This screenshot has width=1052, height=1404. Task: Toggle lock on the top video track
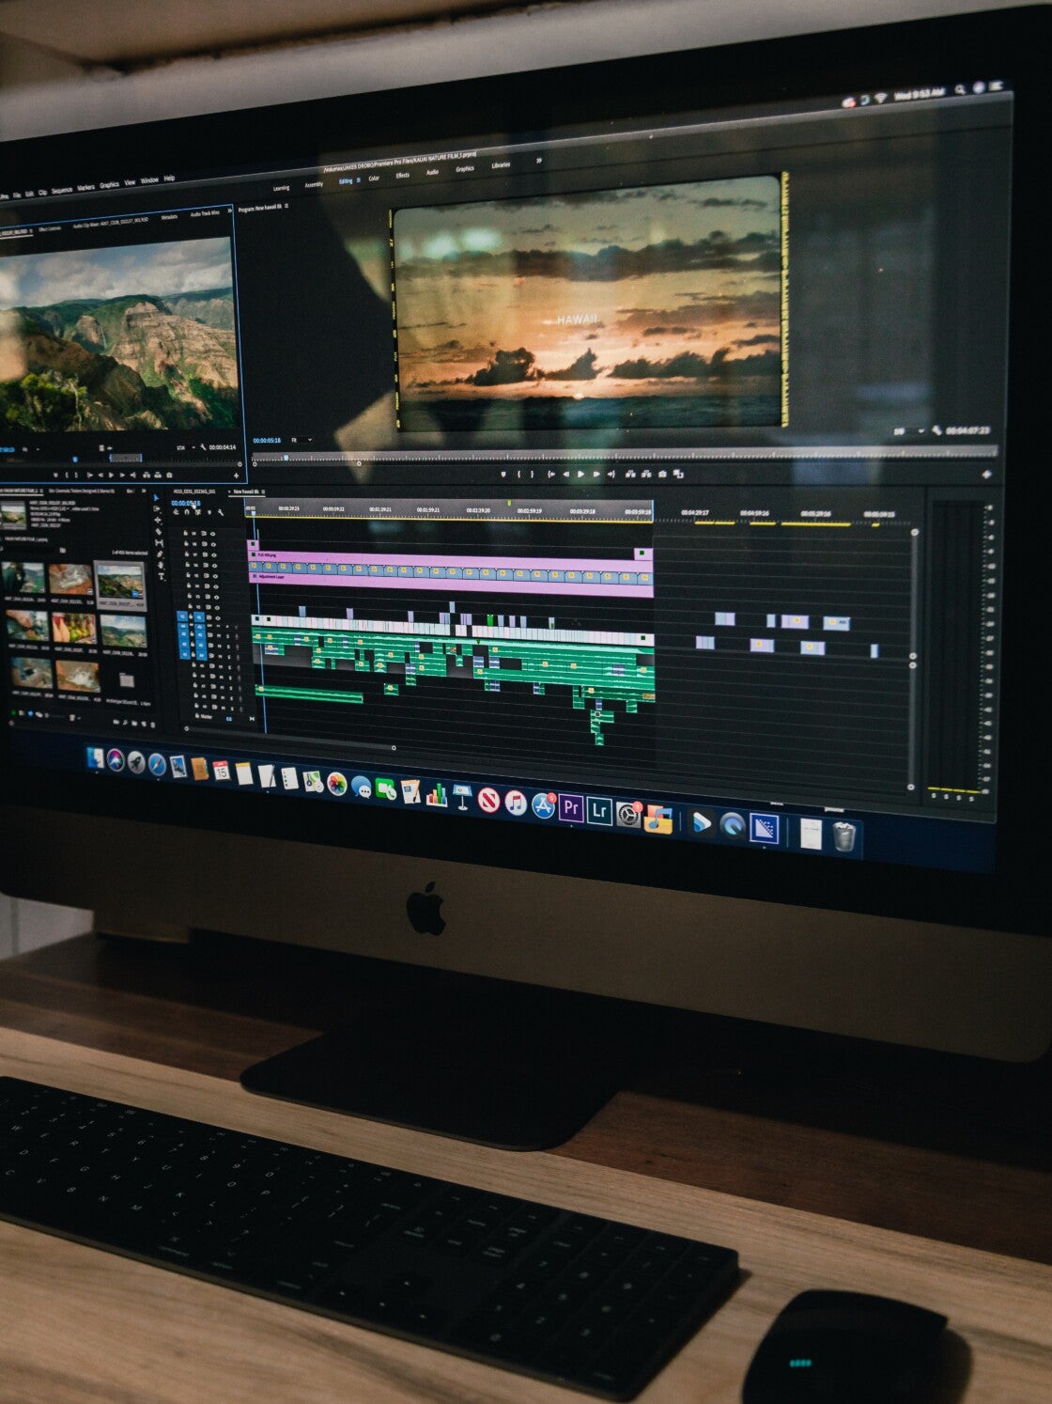click(x=186, y=534)
